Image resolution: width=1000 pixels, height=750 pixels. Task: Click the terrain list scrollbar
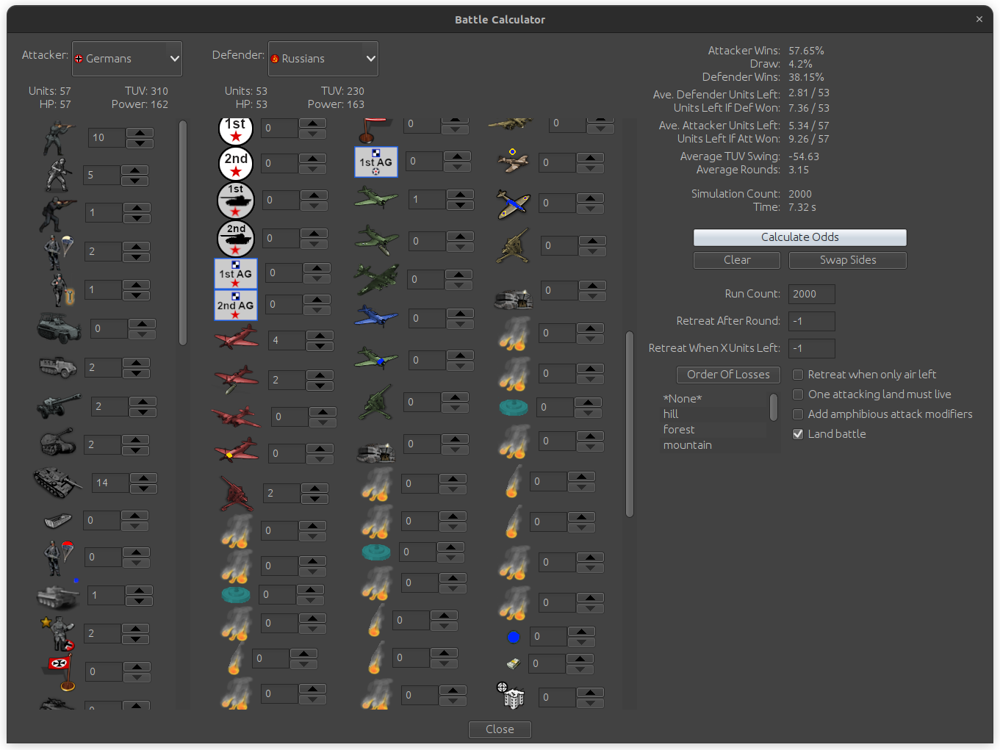pos(774,408)
